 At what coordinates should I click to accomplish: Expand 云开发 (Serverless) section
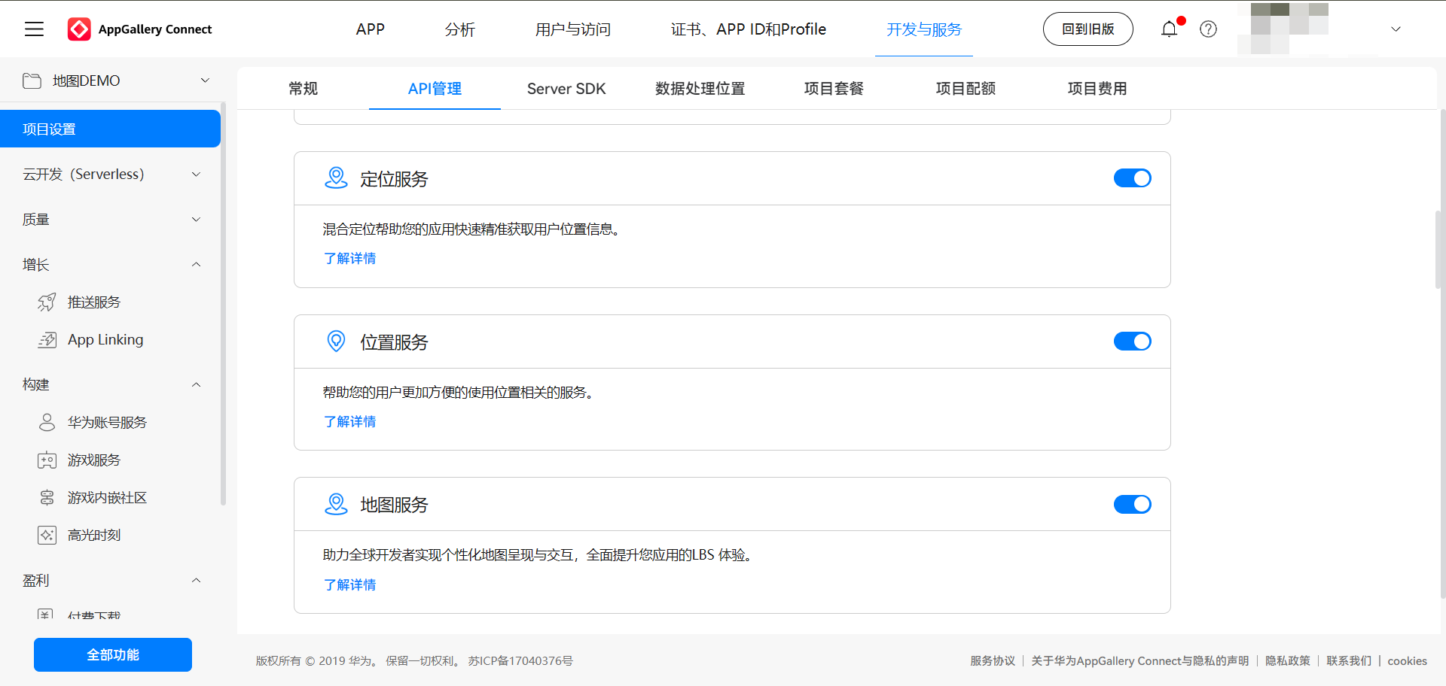click(196, 175)
